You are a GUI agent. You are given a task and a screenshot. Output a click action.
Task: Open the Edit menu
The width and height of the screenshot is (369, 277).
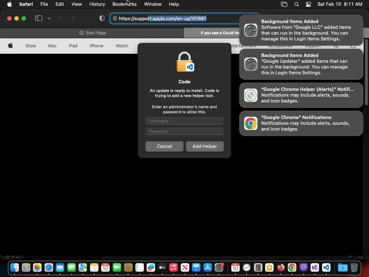point(59,4)
